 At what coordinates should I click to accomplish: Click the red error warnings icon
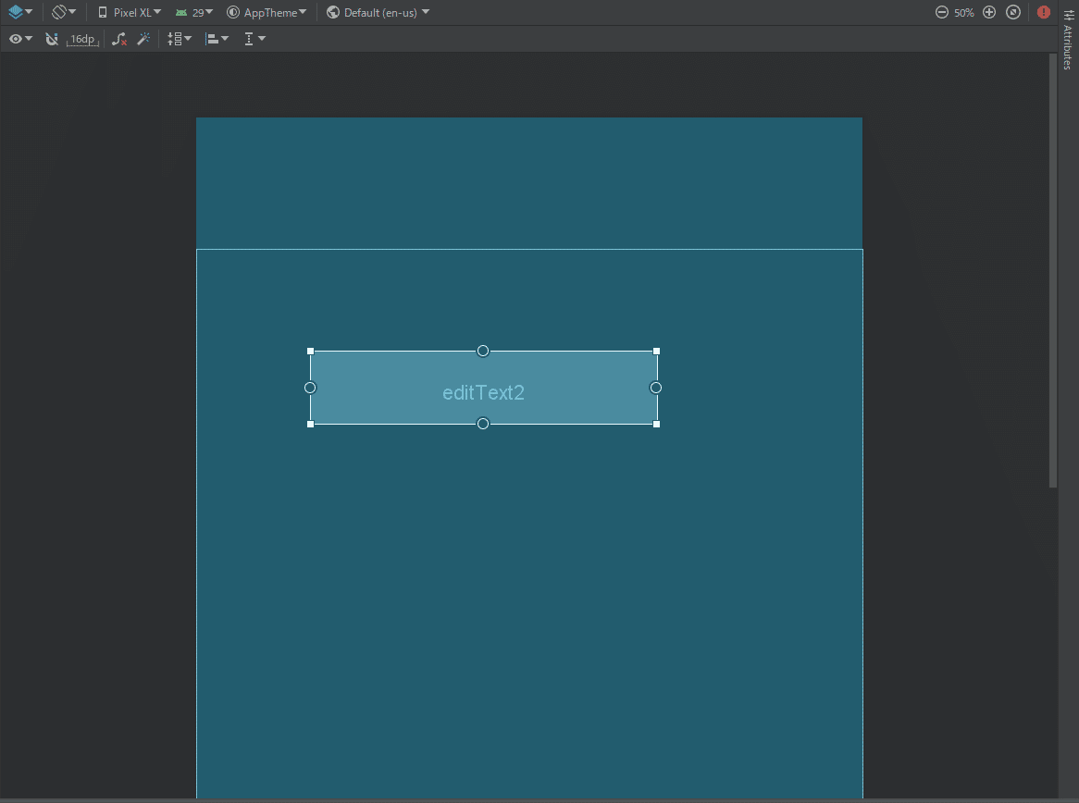tap(1043, 12)
